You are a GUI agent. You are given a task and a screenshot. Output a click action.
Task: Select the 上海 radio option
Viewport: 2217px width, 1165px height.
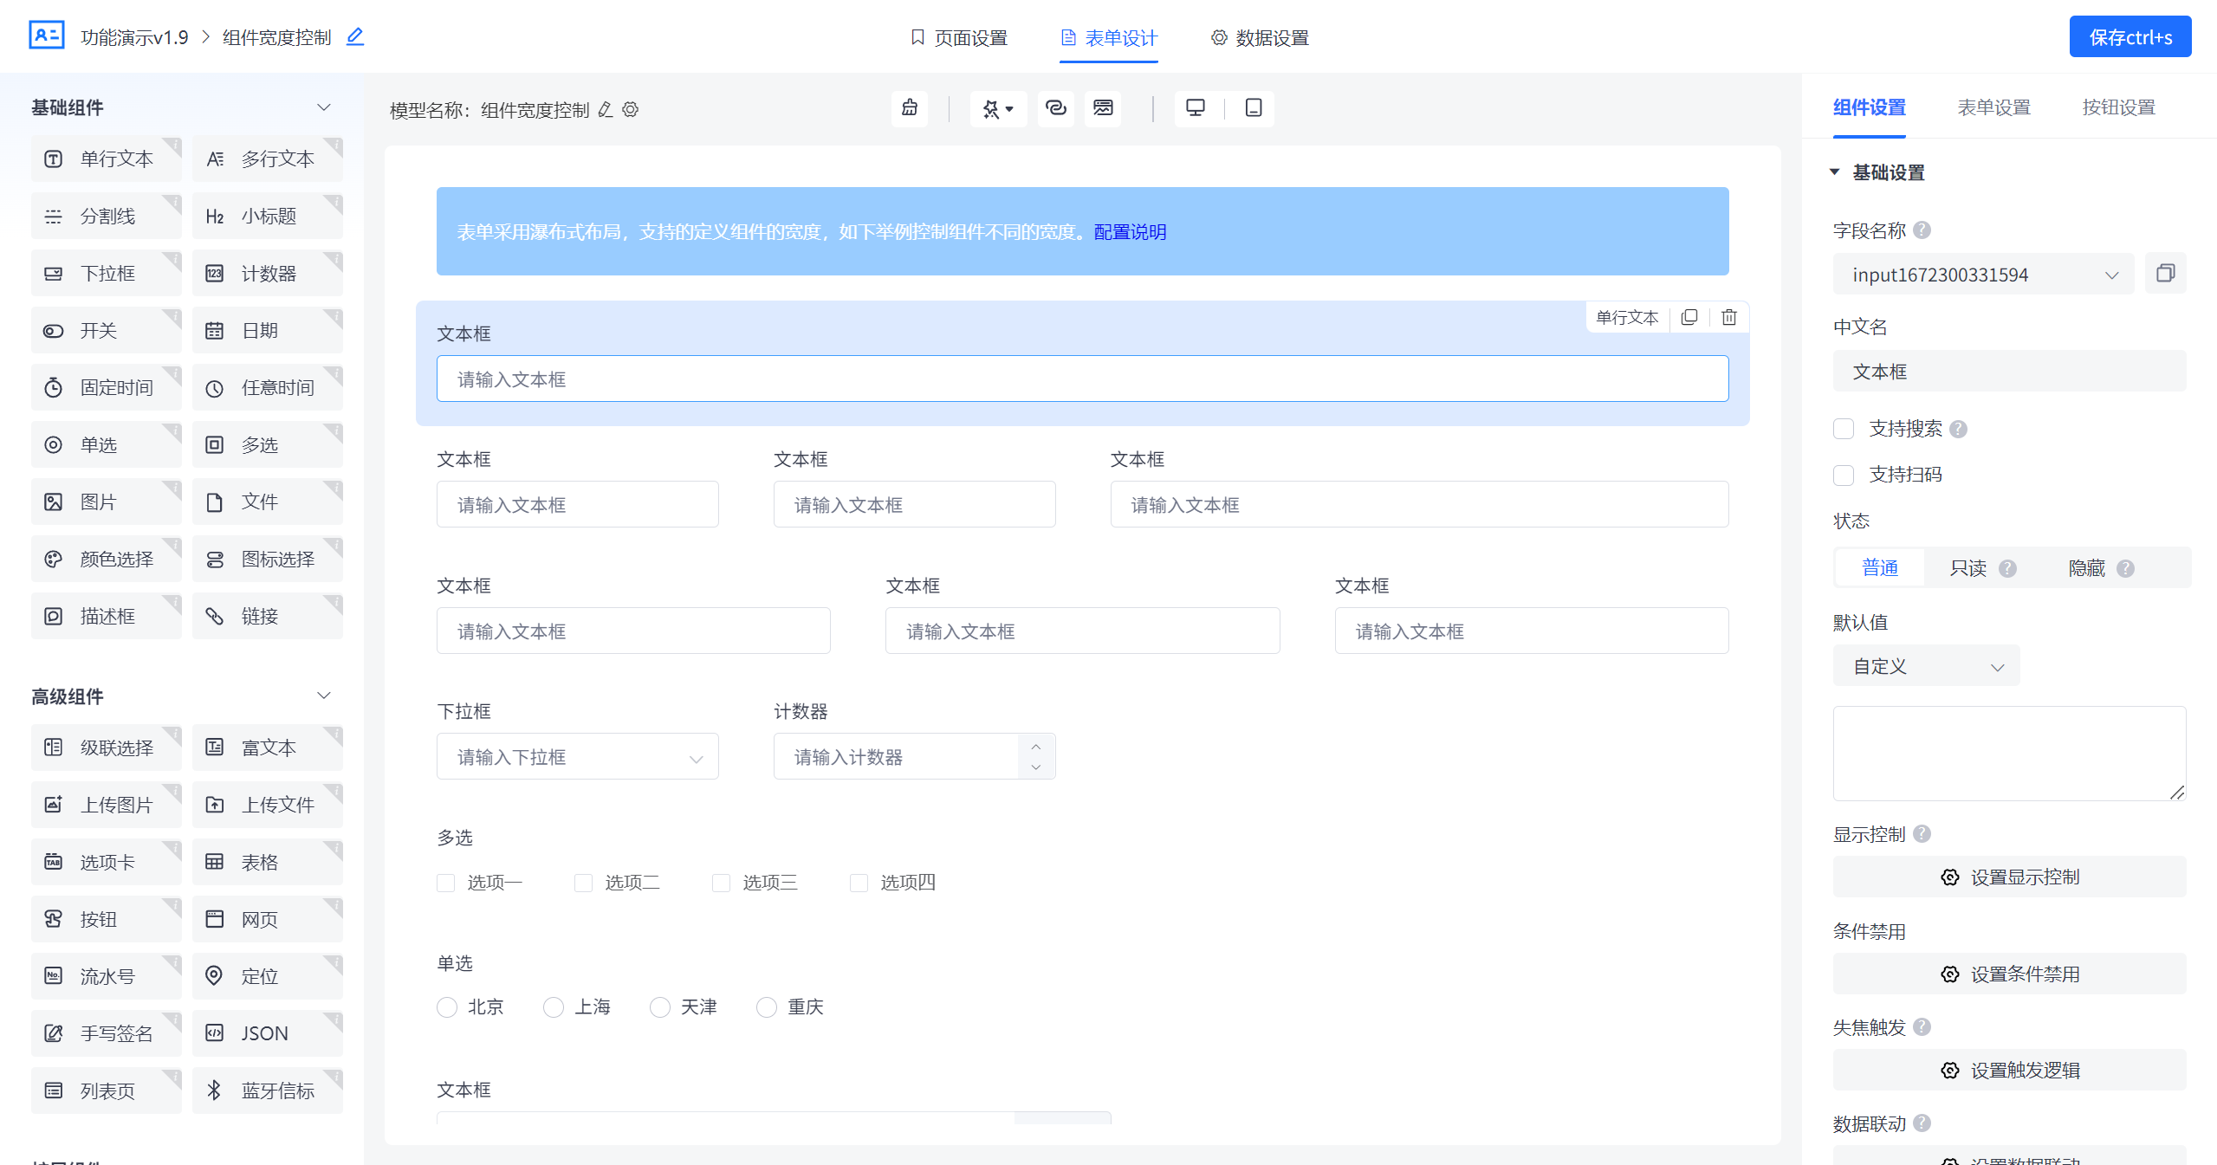tap(553, 1007)
